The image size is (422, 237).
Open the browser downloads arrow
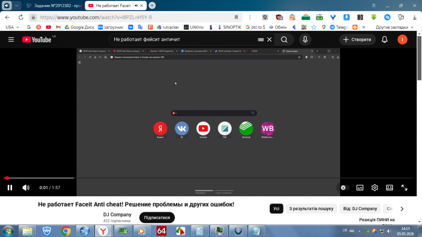click(x=414, y=17)
